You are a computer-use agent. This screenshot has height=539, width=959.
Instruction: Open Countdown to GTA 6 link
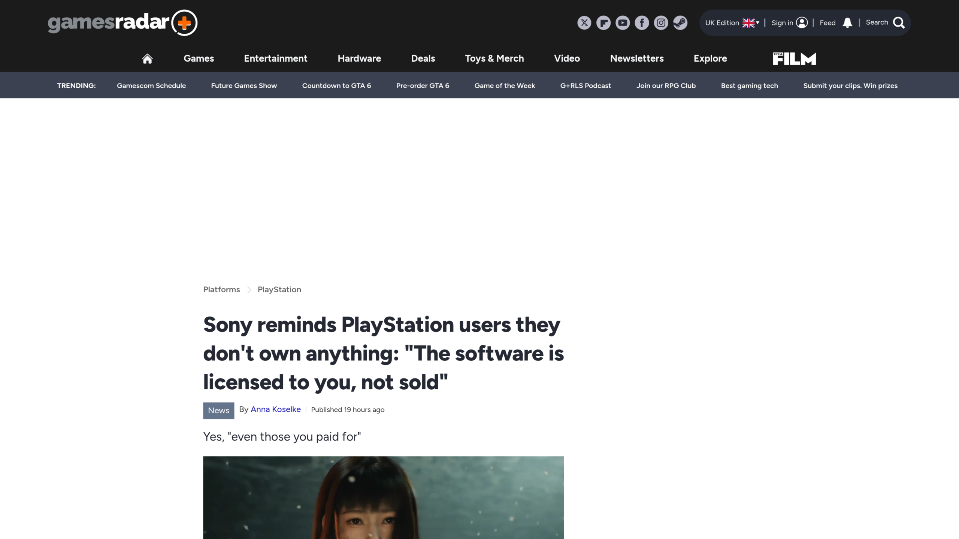pos(336,86)
